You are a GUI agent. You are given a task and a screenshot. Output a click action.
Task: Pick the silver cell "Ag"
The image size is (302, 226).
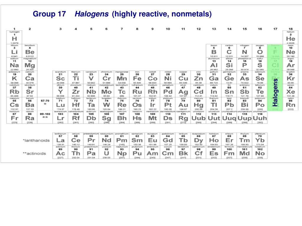183,91
